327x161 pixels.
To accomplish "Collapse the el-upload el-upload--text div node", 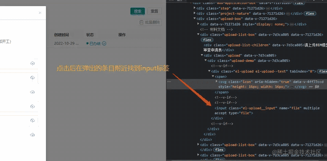I will (x=209, y=71).
